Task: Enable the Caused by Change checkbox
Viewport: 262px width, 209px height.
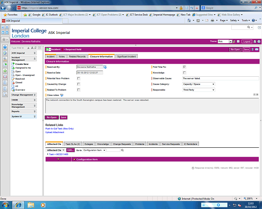Action: [x=79, y=84]
